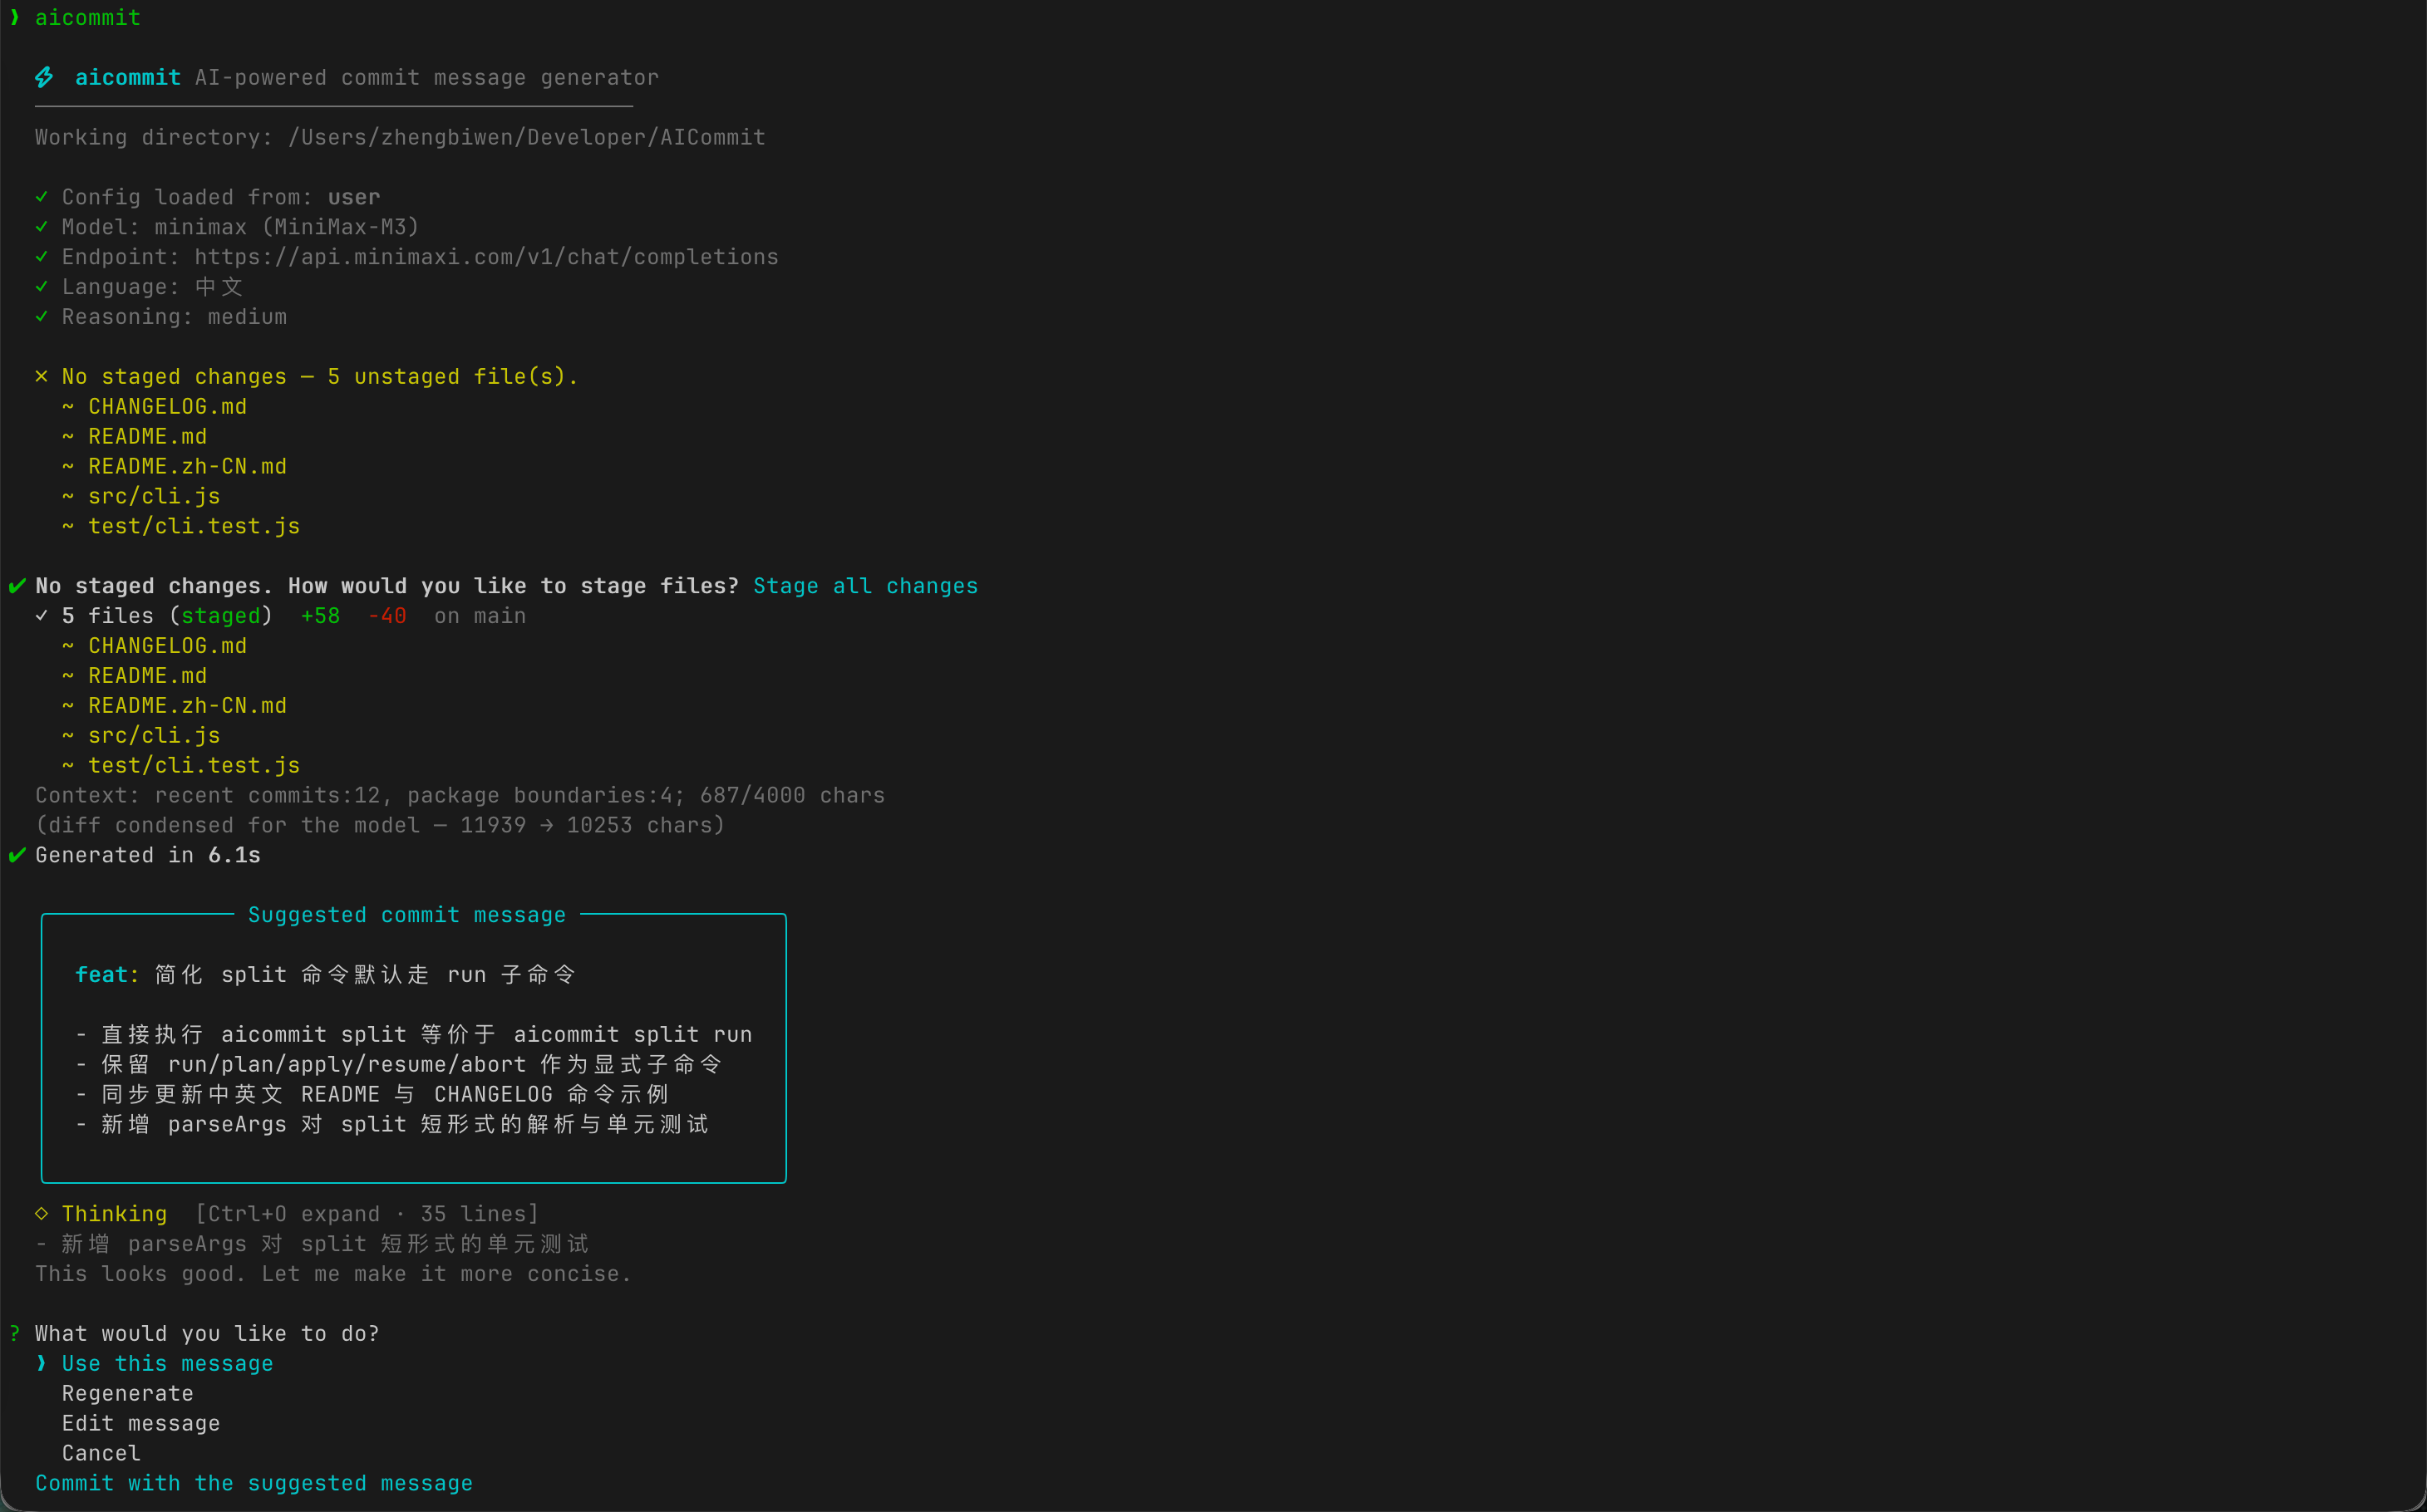Click the Thinking diamond icon

point(41,1213)
